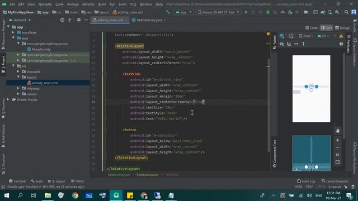Start debugging with the bug icon
This screenshot has height=201, width=358.
268,12
